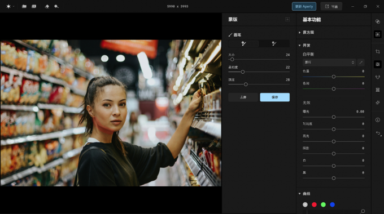This screenshot has width=384, height=214.
Task: Select the eraser tool in top toolbar
Action: 47,6
